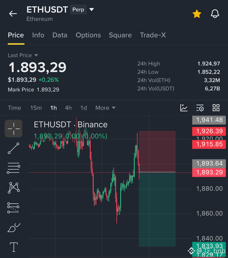Image resolution: width=228 pixels, height=258 pixels.
Task: Open the Square tab
Action: 120,35
